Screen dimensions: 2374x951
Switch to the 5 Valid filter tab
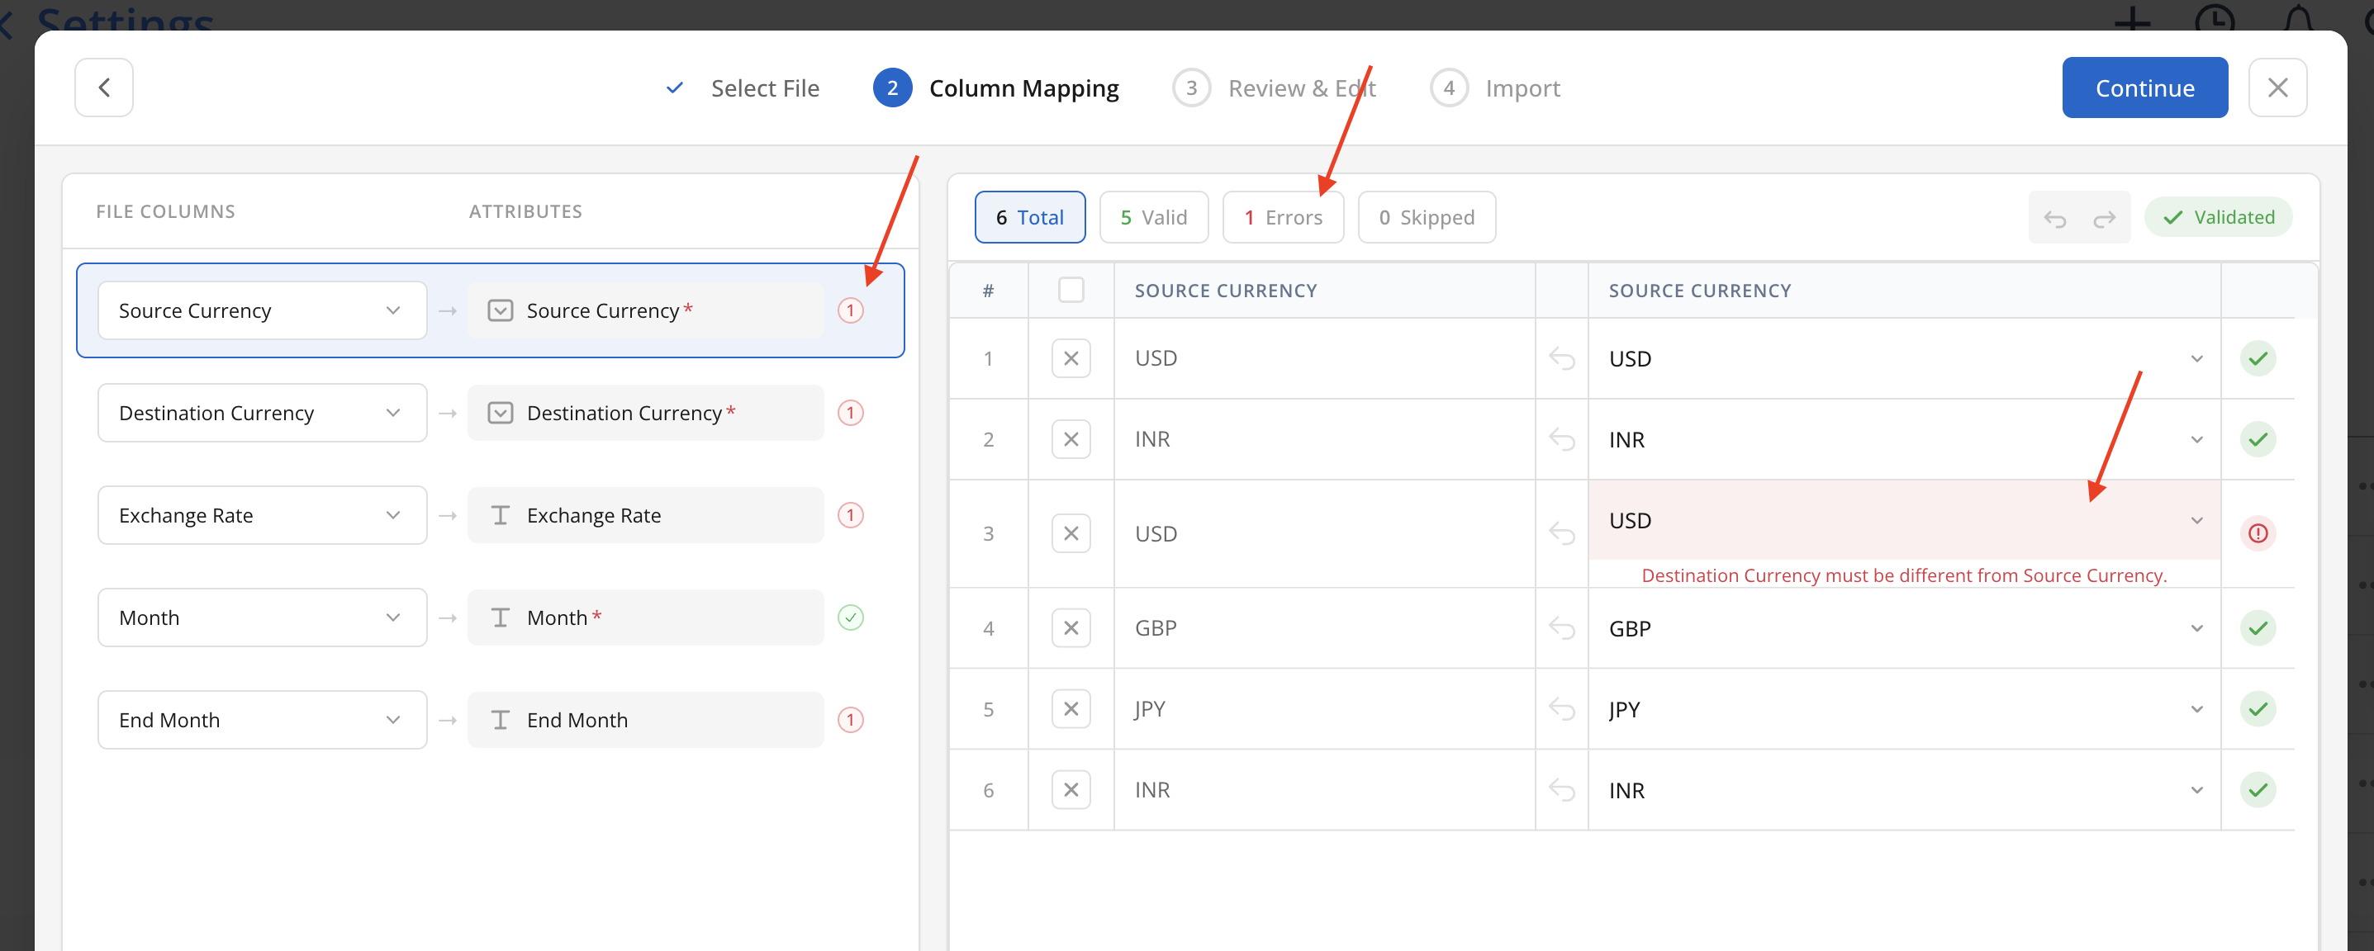point(1153,217)
